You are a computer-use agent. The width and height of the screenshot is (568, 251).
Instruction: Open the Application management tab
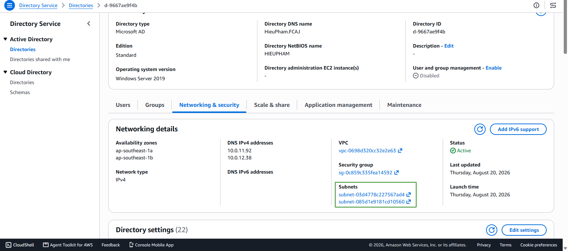pyautogui.click(x=338, y=105)
